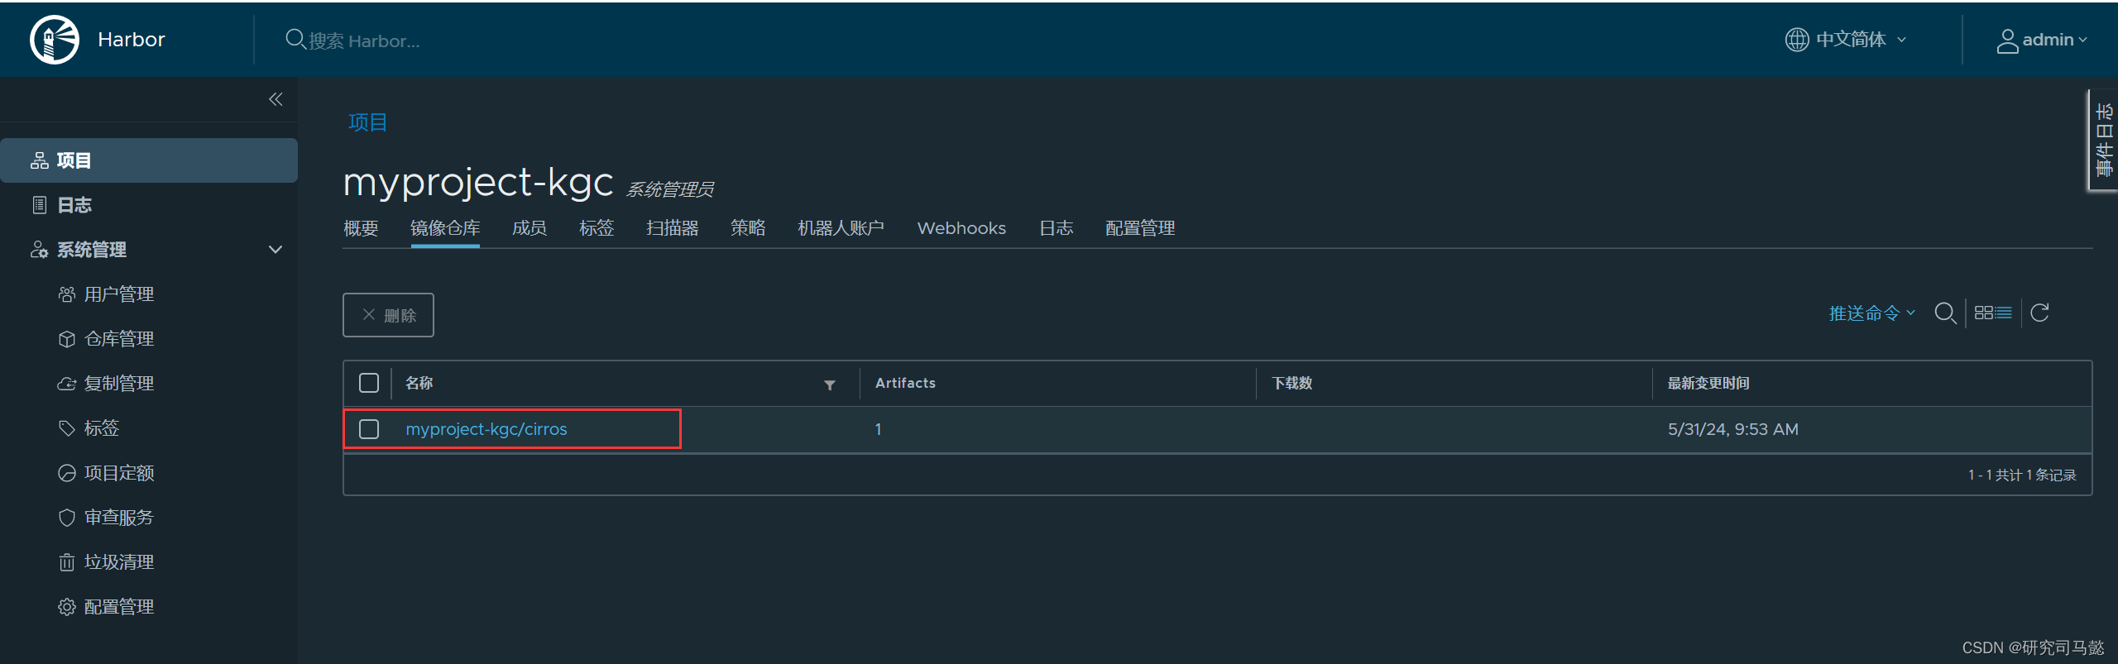
Task: Switch to the 扫描器 tab
Action: (x=673, y=228)
